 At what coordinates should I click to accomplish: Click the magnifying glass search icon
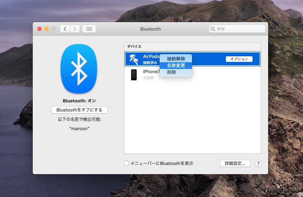pyautogui.click(x=213, y=29)
